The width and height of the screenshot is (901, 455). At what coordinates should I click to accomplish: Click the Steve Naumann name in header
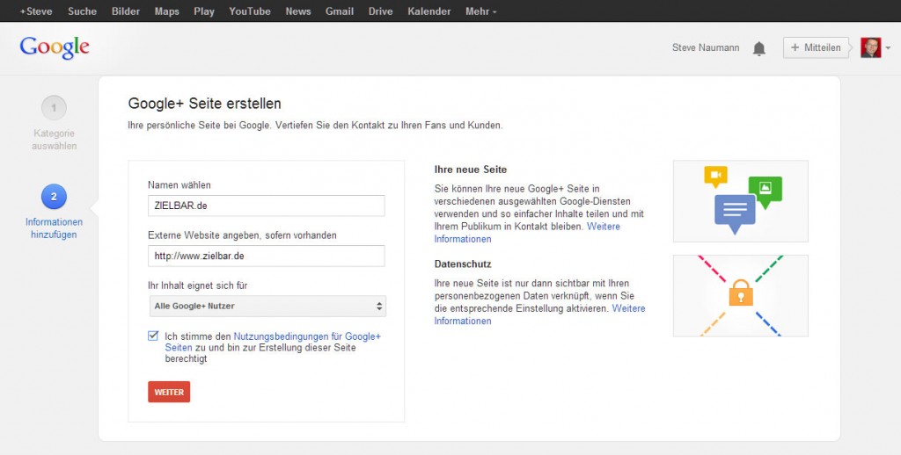click(x=706, y=47)
